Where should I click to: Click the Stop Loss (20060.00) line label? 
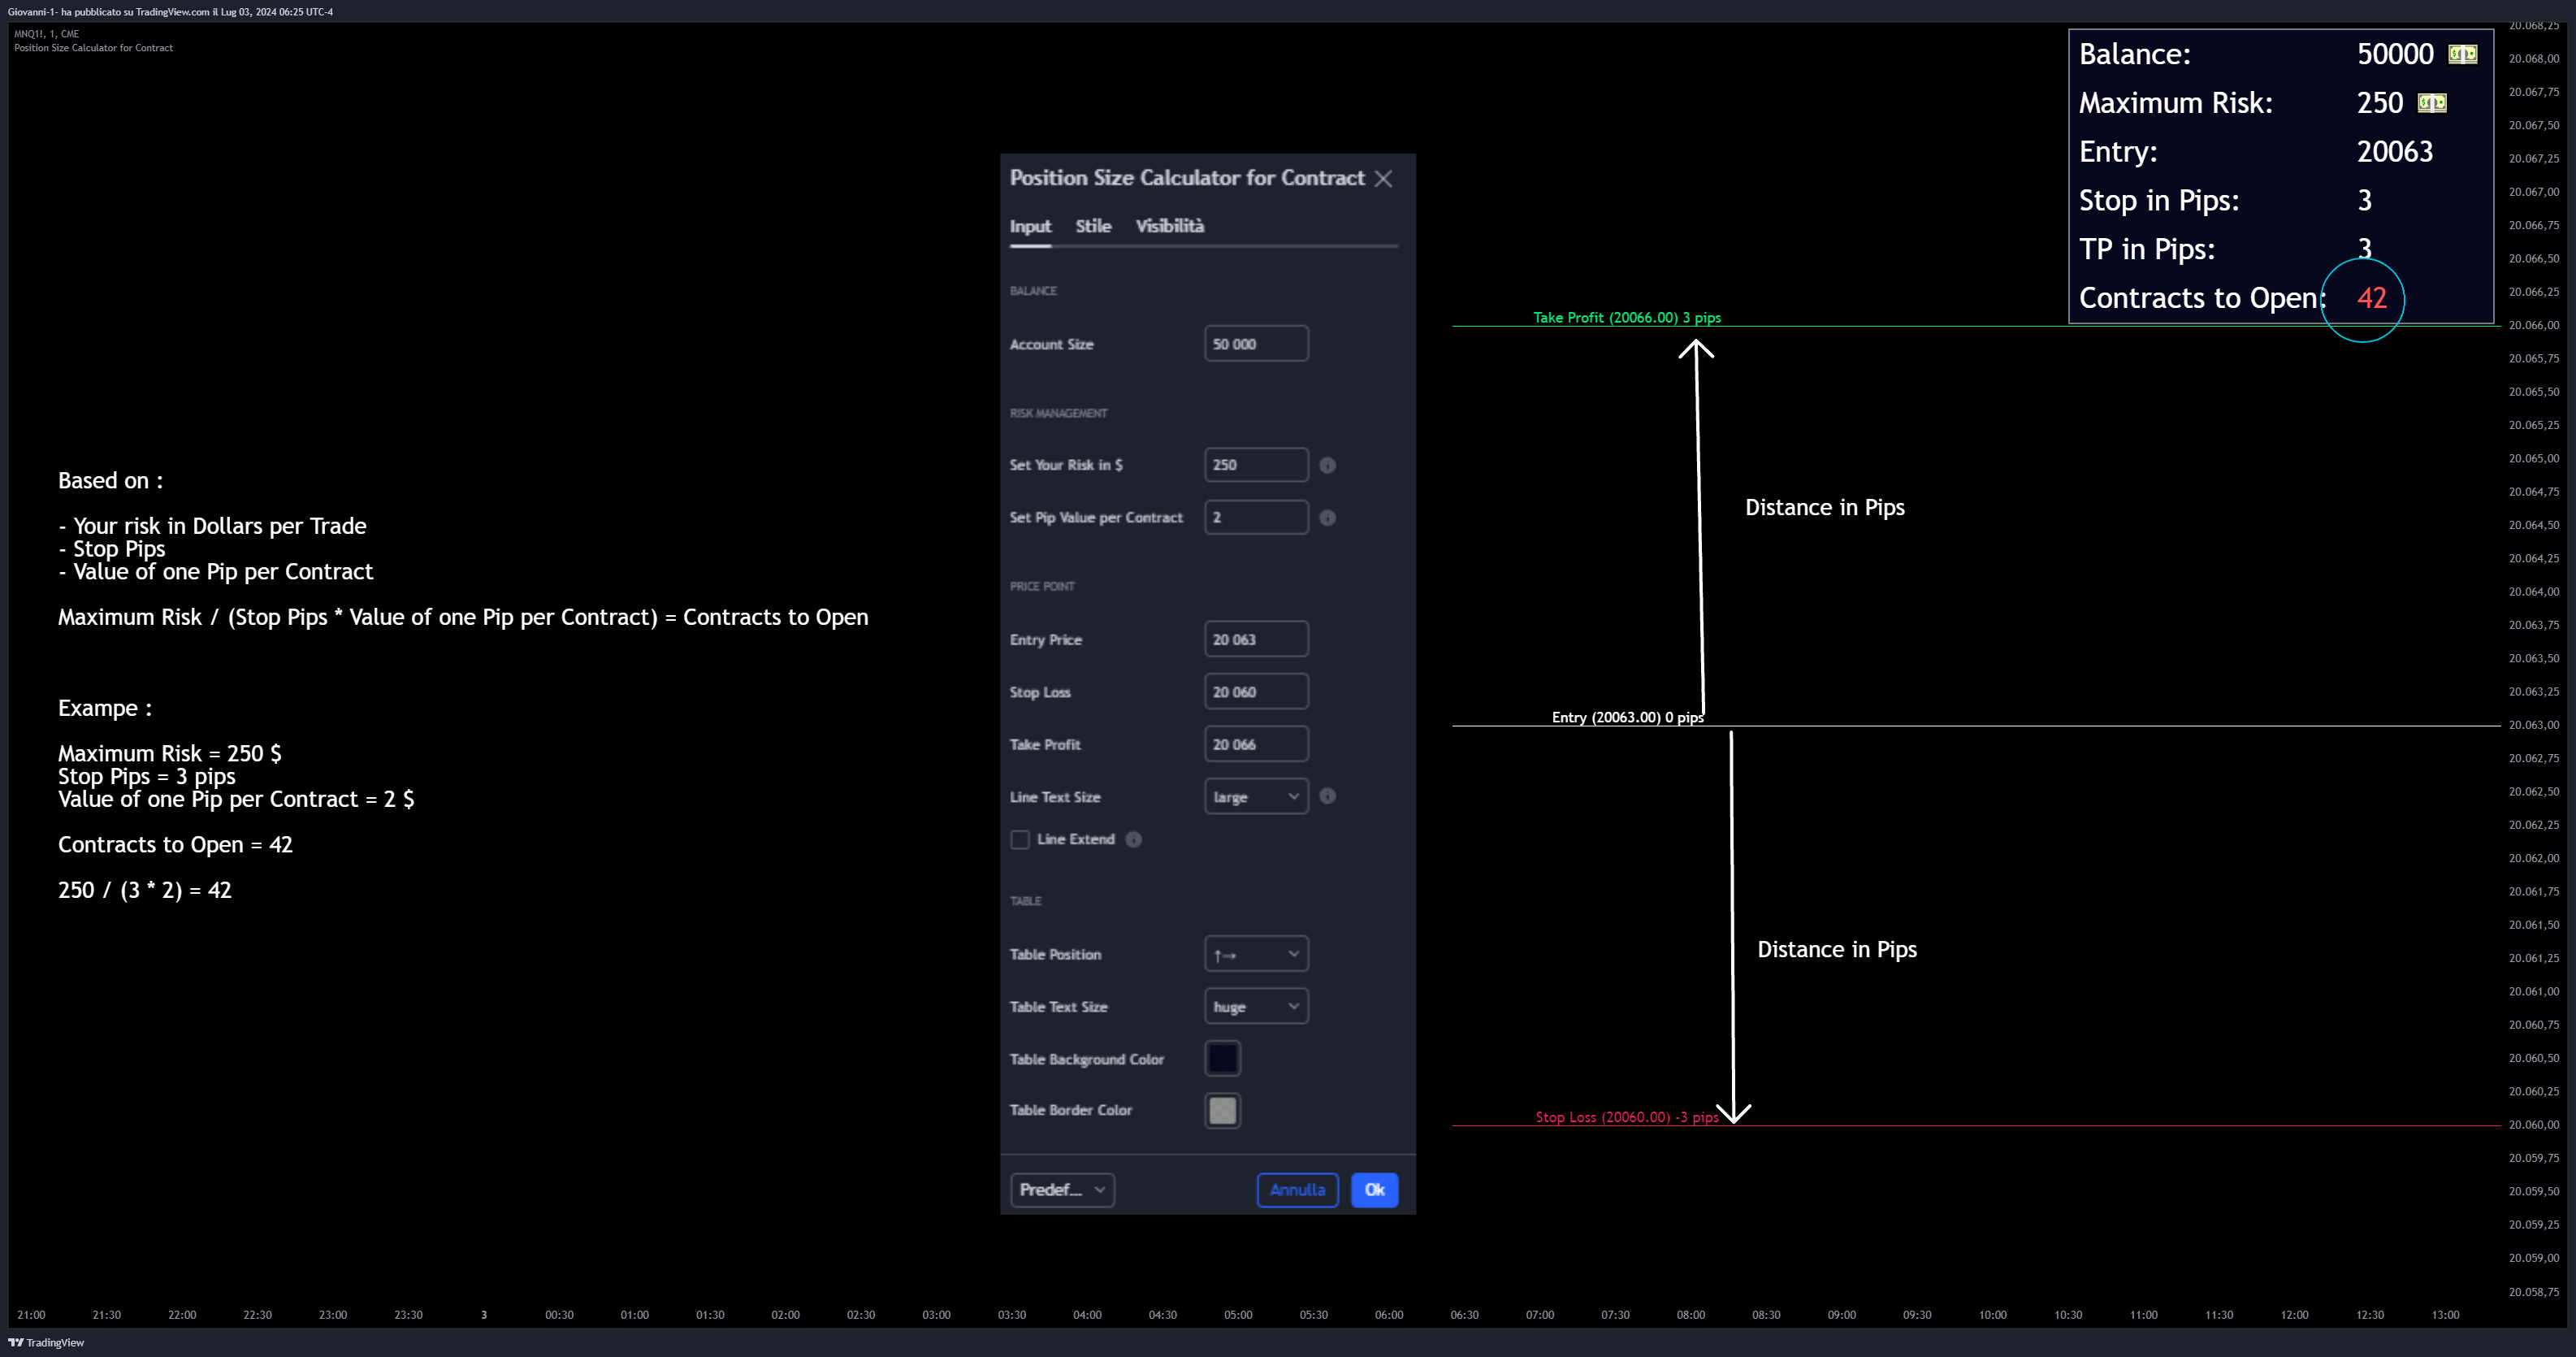click(1627, 1117)
